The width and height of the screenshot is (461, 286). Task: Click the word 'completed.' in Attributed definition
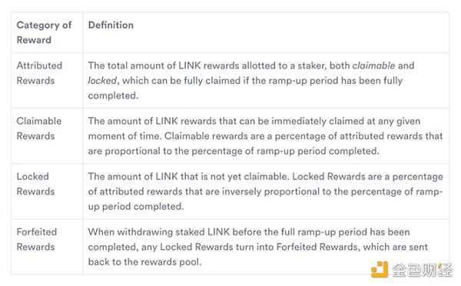[x=113, y=95]
